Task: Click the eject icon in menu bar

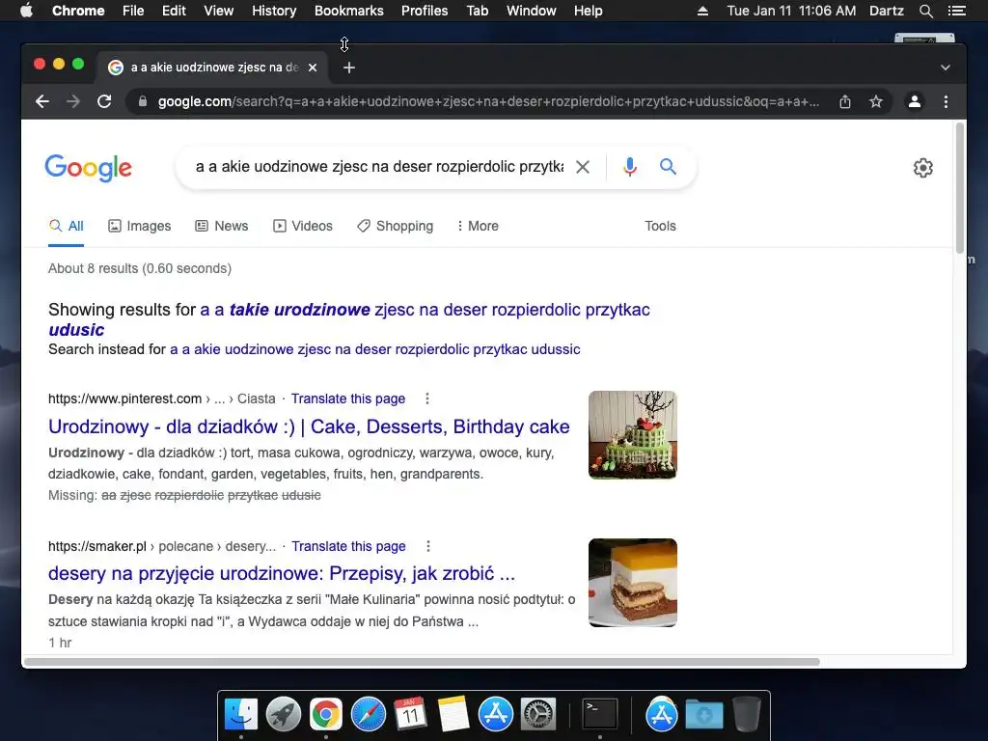Action: (702, 11)
